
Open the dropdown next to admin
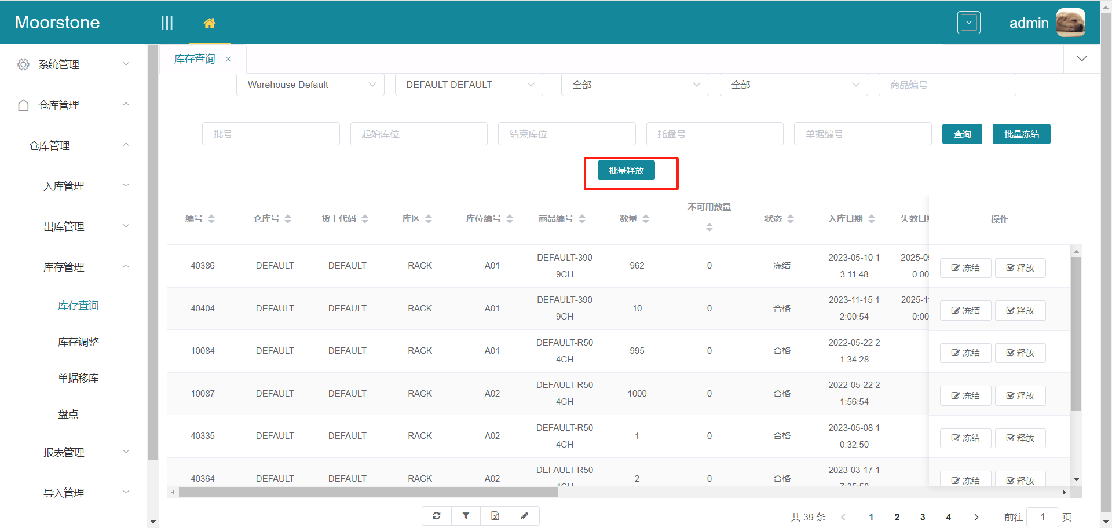coord(968,23)
